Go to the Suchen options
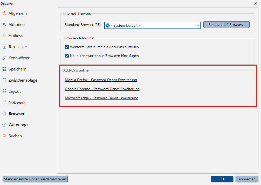Image resolution: width=261 pixels, height=185 pixels. [x=15, y=136]
